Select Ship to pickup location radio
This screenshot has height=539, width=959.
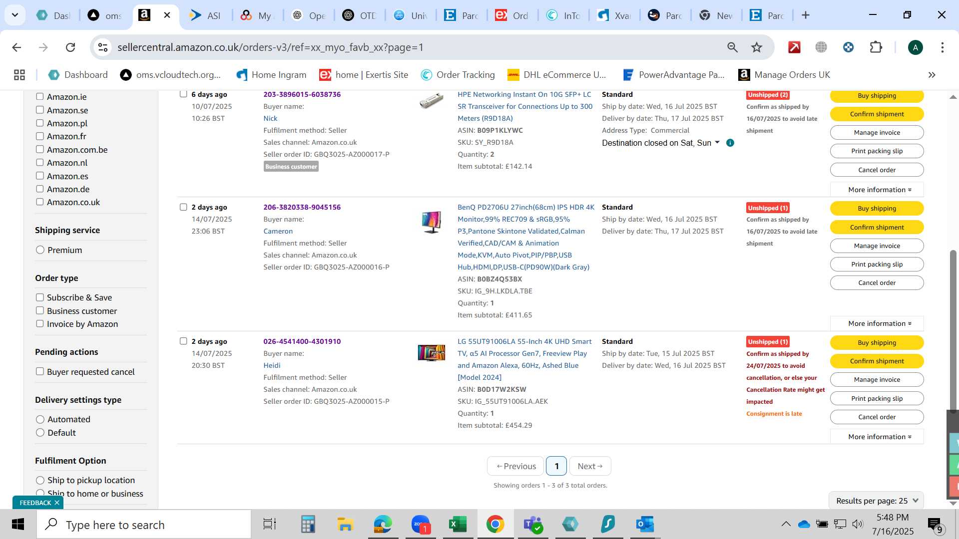40,480
